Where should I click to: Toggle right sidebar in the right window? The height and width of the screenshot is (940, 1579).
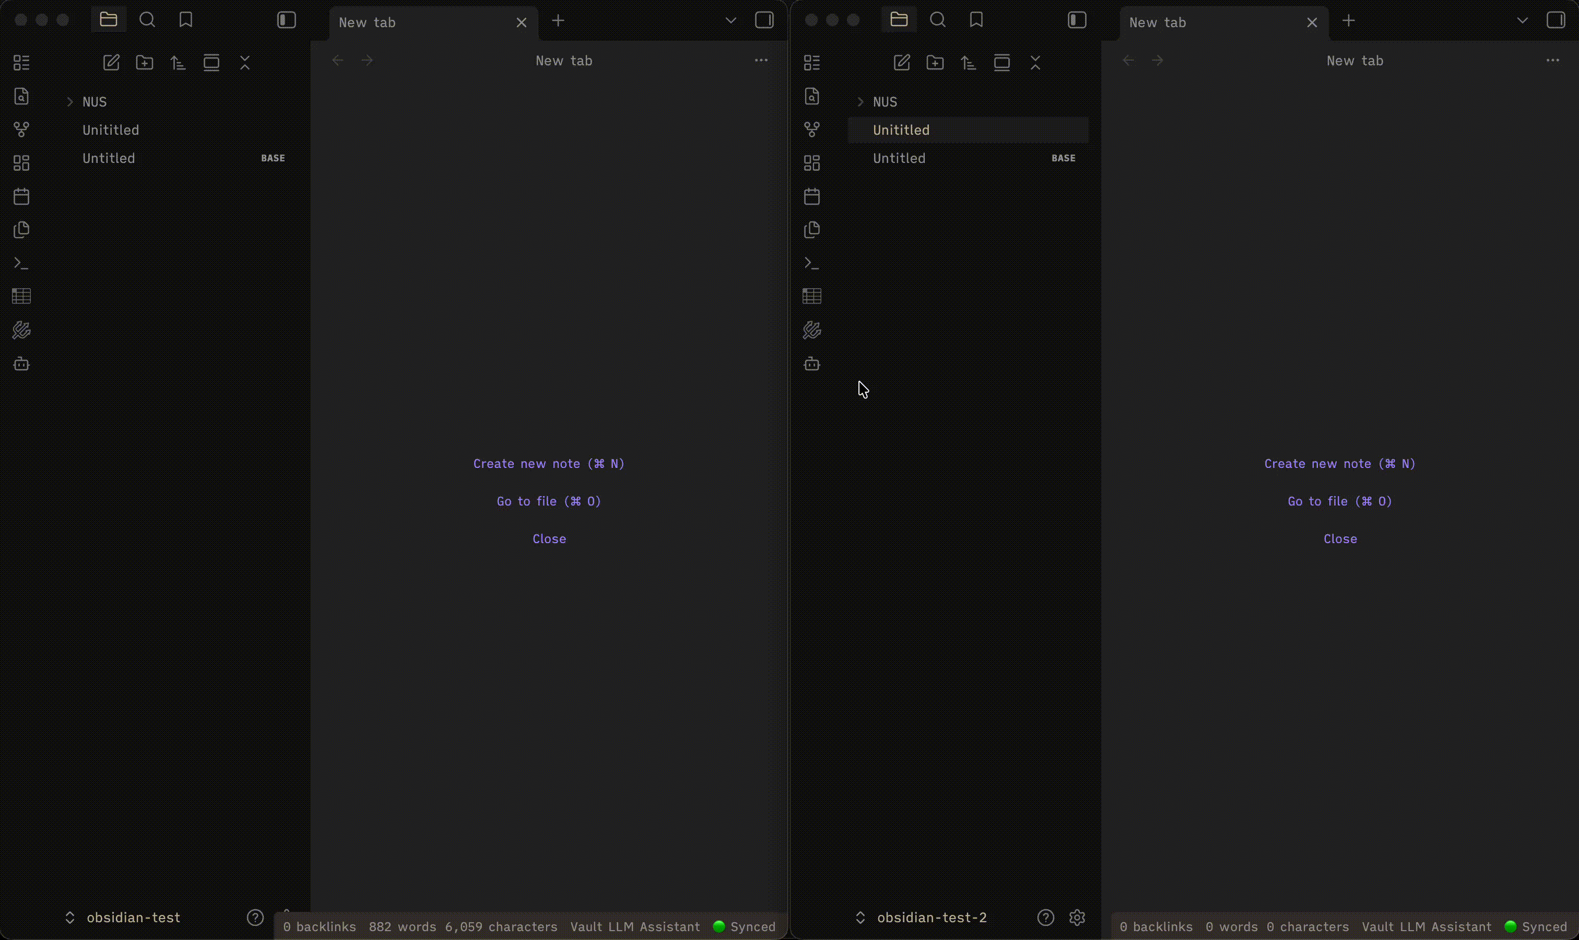coord(1556,20)
